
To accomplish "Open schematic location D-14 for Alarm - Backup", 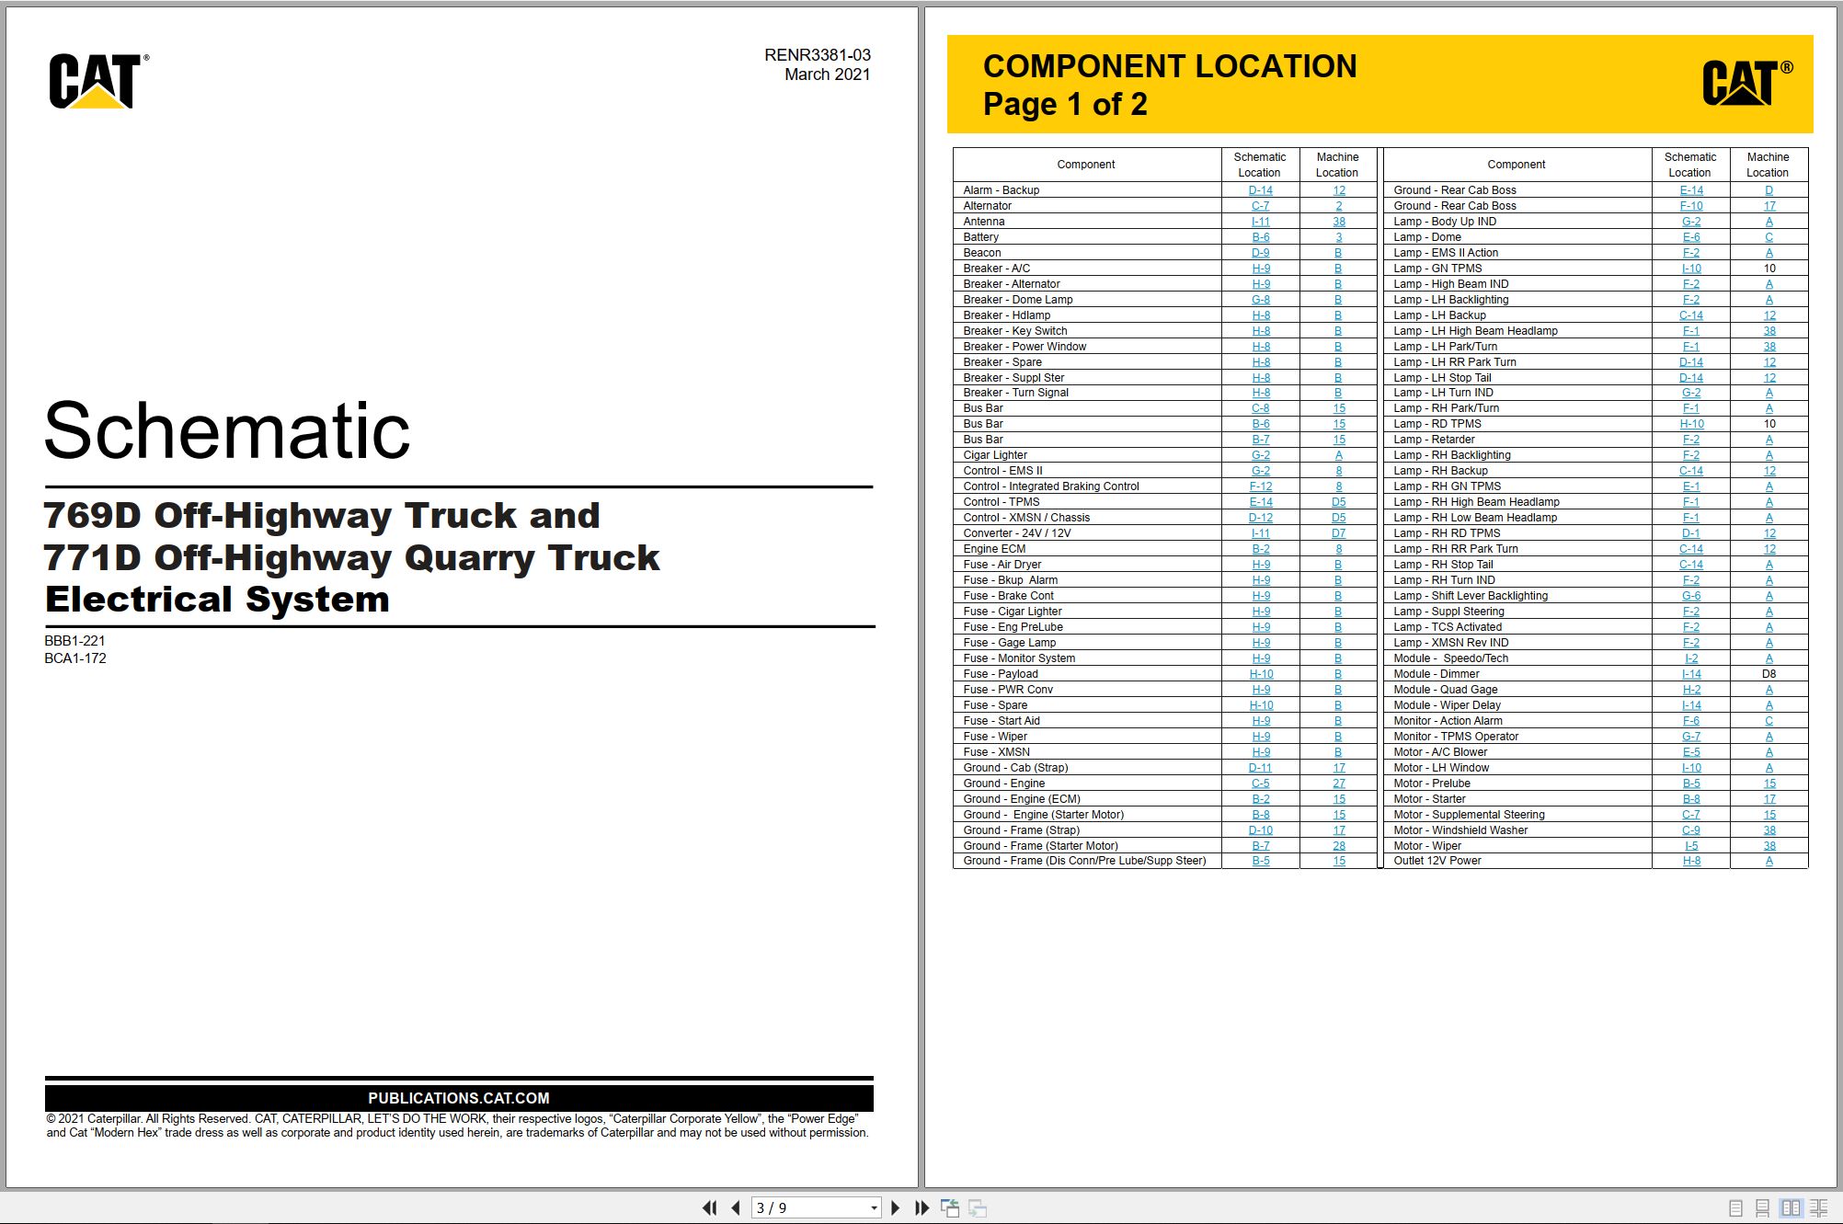I will tap(1260, 190).
